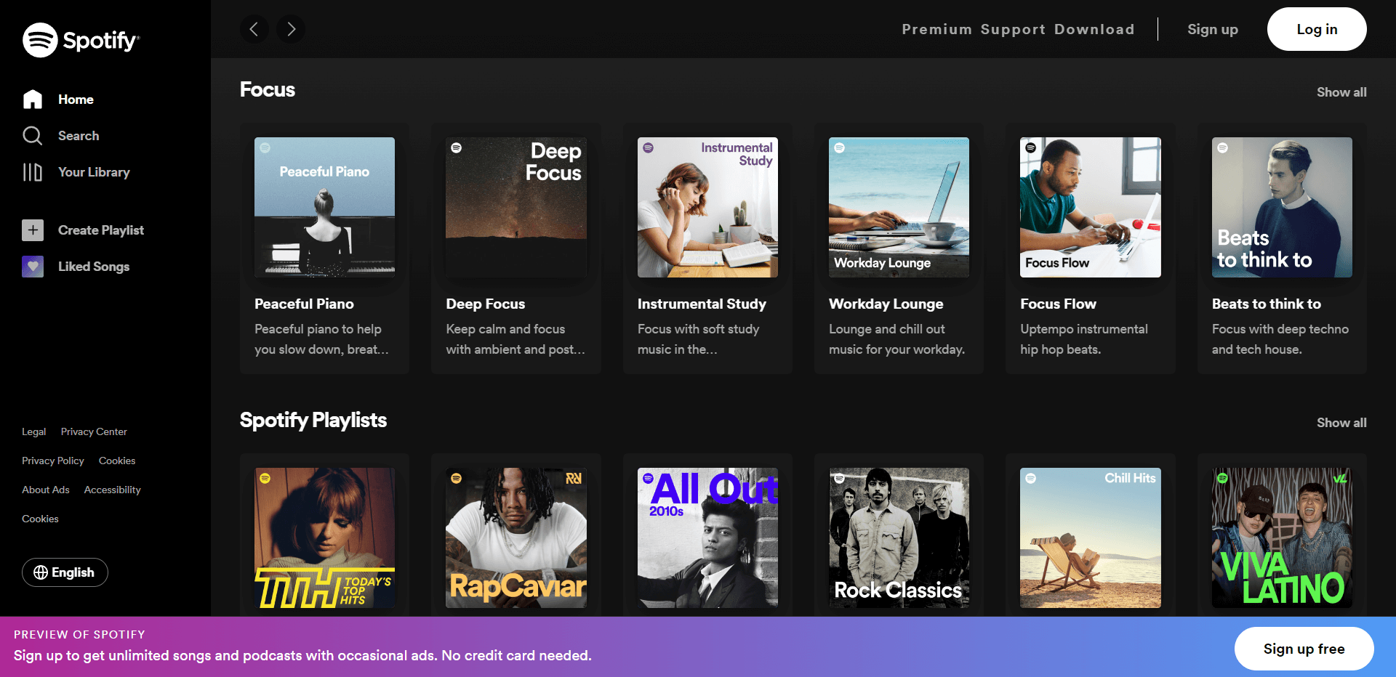Click 'Uptempo instrumental hip hop beats.' description

click(1084, 339)
